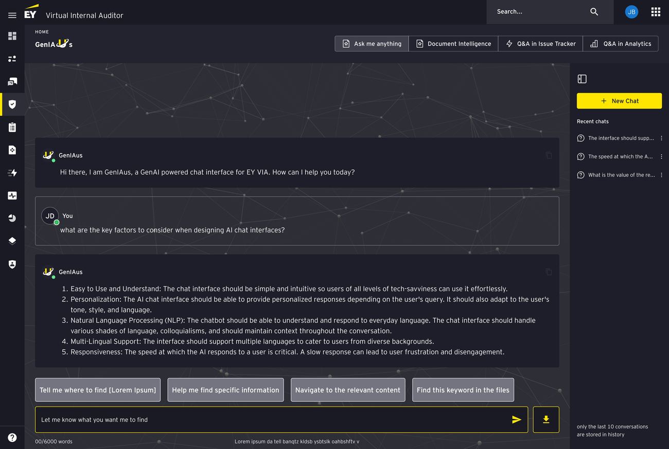This screenshot has height=449, width=669.
Task: Open the JB user avatar
Action: coord(631,12)
